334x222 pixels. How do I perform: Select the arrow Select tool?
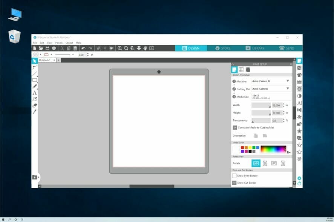point(35,61)
